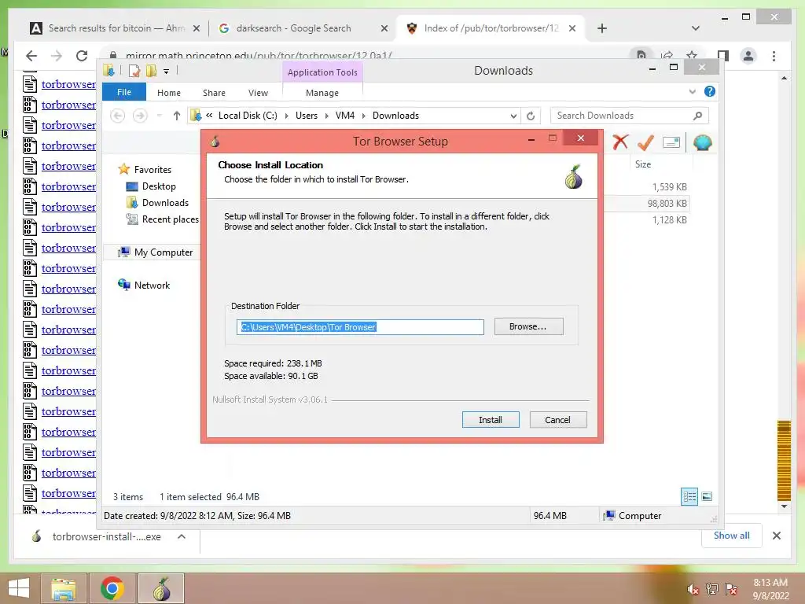Switch to darksearch Google Search tab
This screenshot has width=805, height=604.
coord(303,28)
